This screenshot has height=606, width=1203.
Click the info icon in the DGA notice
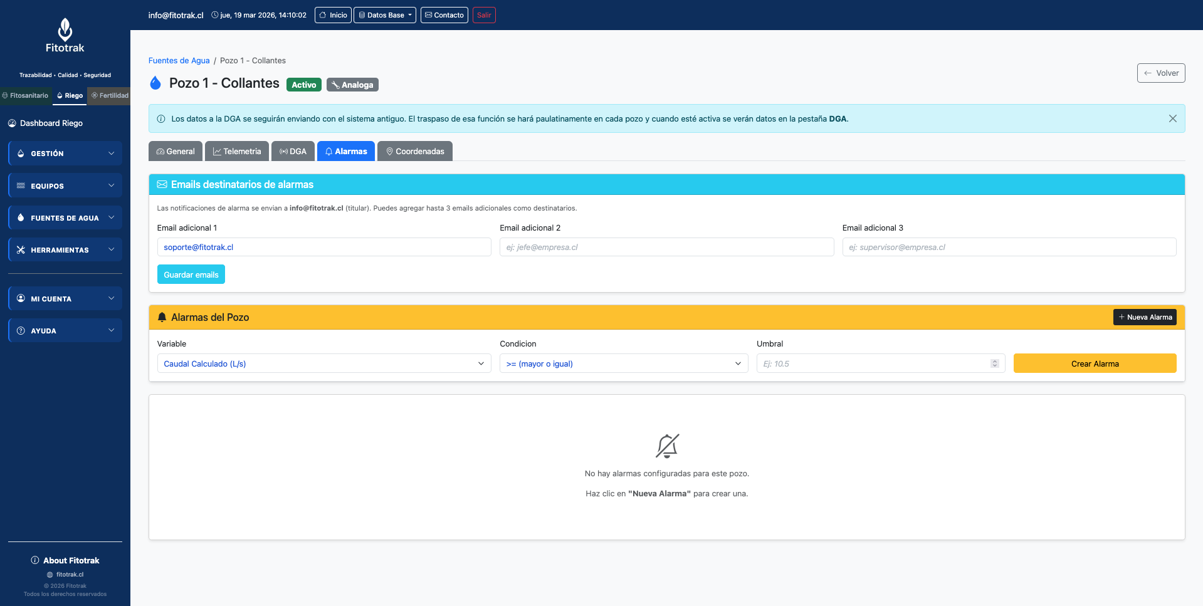tap(161, 118)
